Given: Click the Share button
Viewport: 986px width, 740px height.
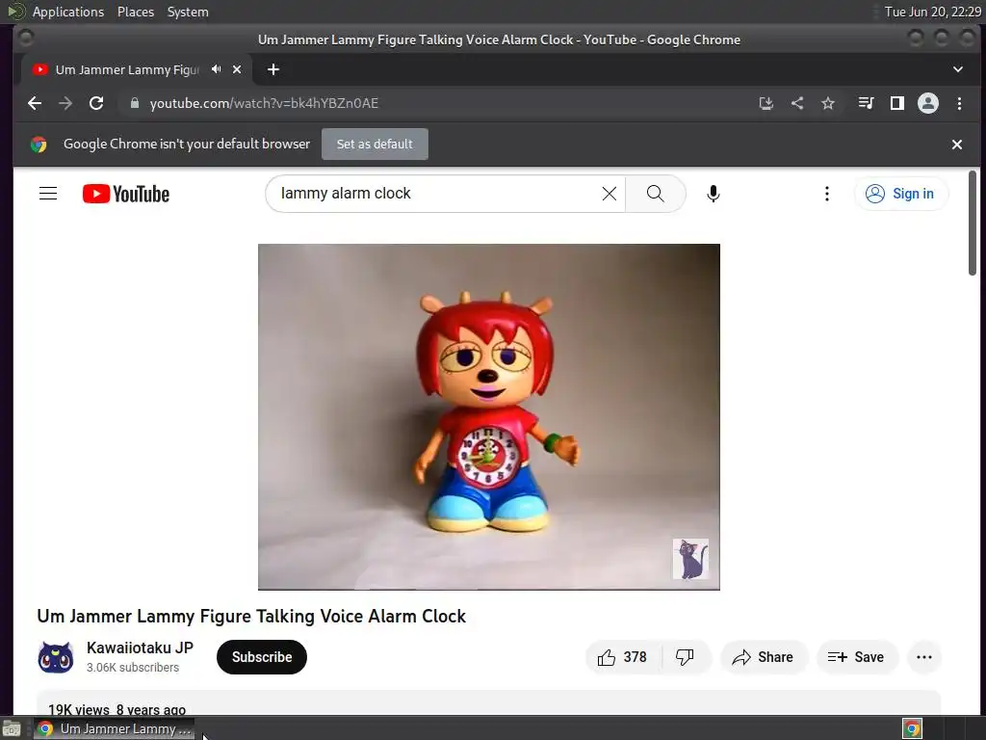Looking at the screenshot, I should (x=763, y=657).
